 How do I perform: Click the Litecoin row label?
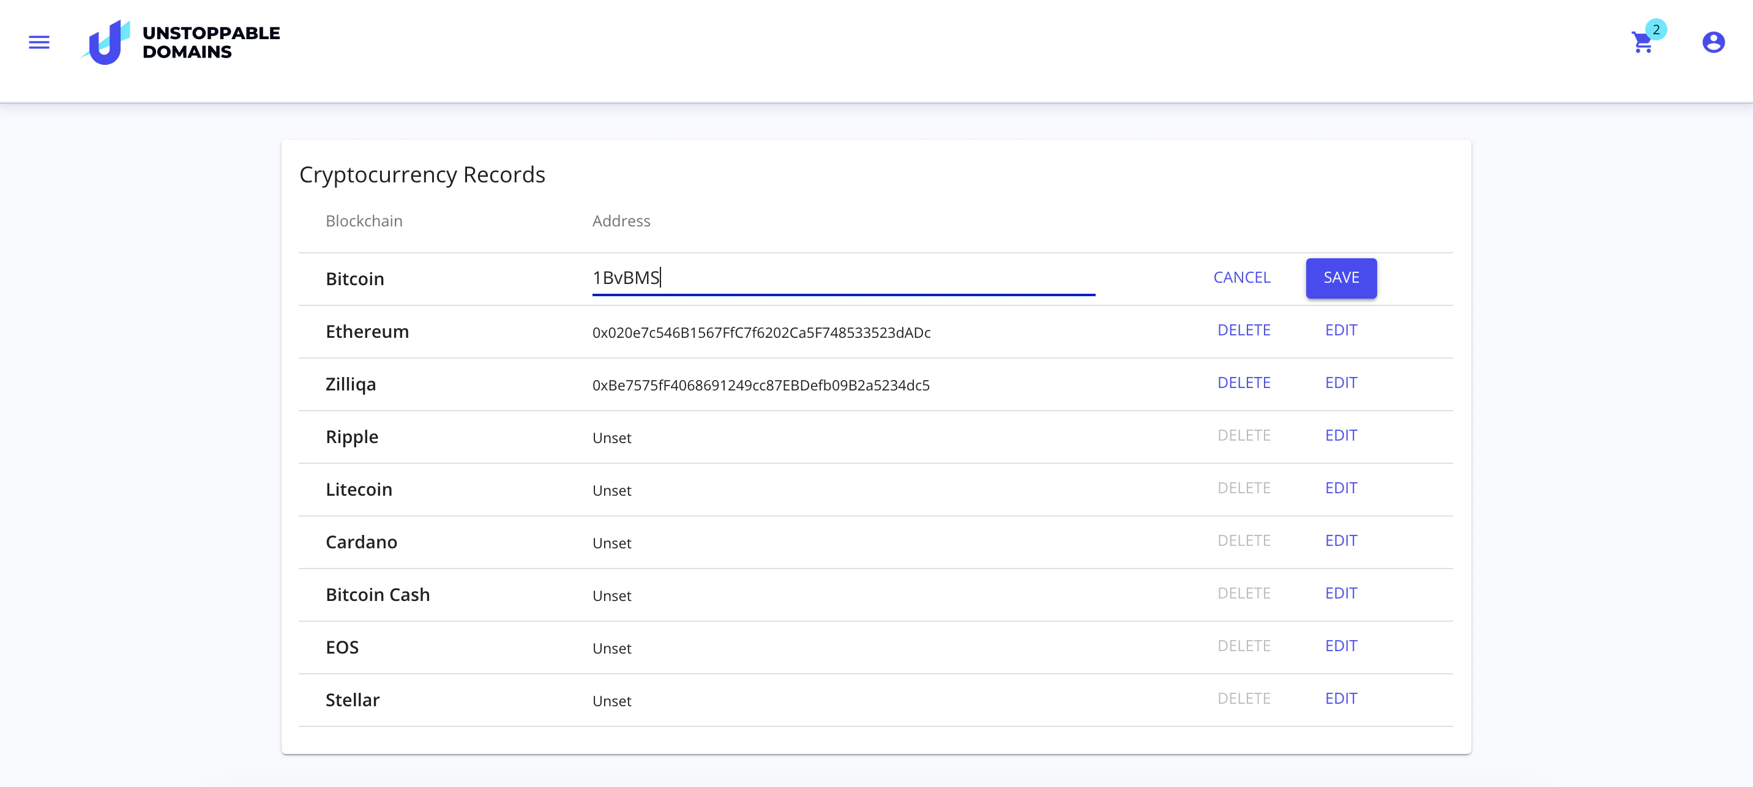359,489
